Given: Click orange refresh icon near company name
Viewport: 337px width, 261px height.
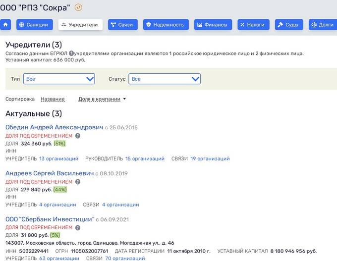Looking at the screenshot, I should click(x=78, y=7).
